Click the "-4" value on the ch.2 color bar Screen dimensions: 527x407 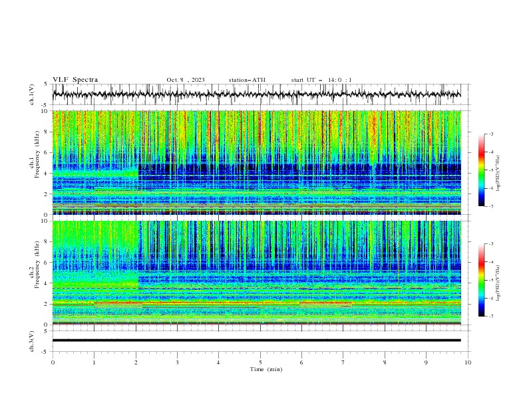(491, 262)
